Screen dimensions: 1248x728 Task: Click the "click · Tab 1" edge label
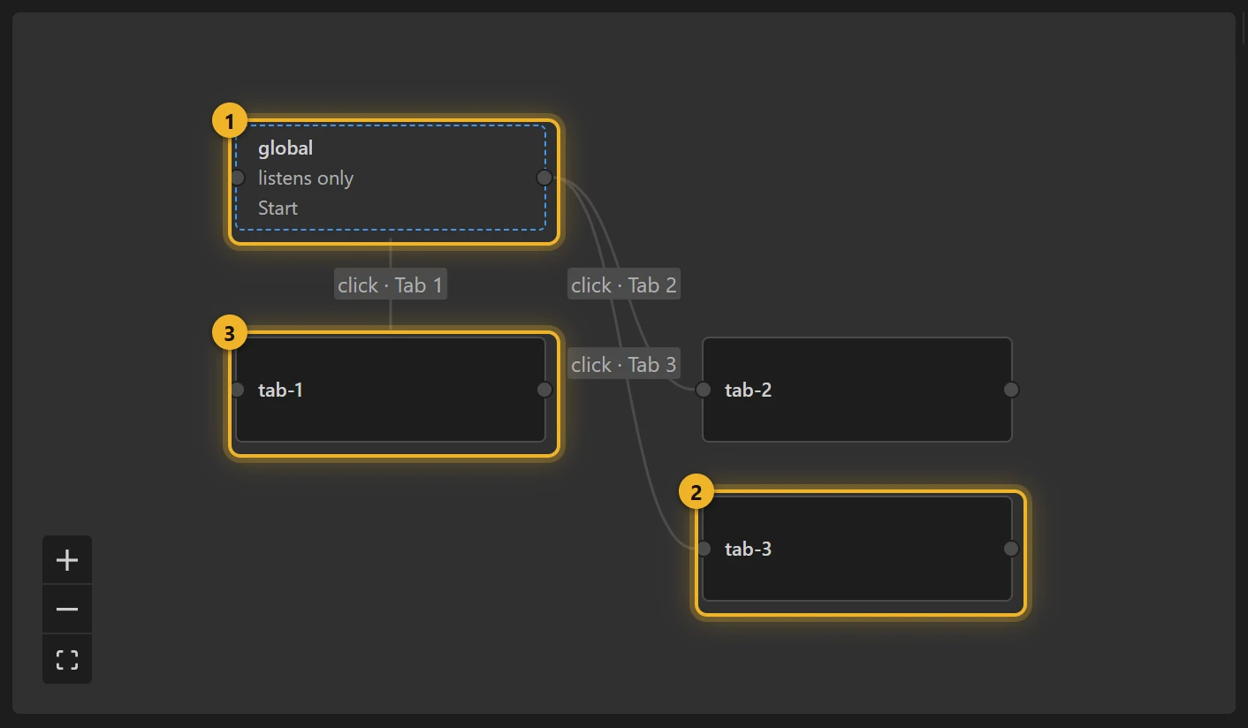(391, 285)
